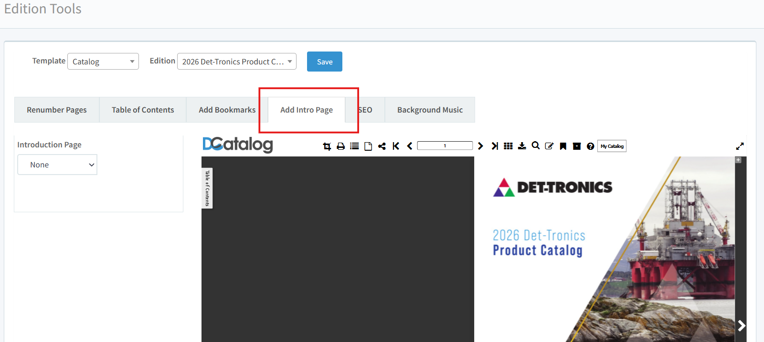
Task: Open the help question mark icon
Action: [x=591, y=146]
